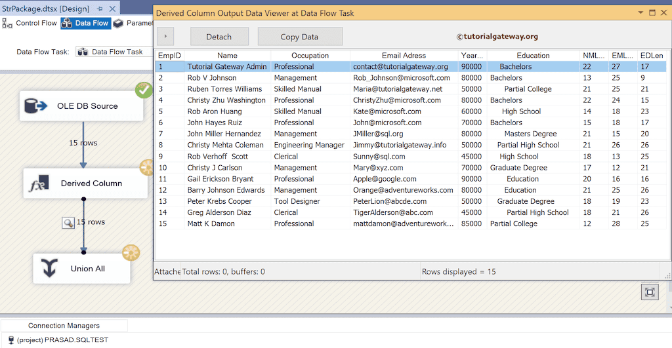
Task: Click the data viewer magnifier icon on path
Action: pos(68,223)
